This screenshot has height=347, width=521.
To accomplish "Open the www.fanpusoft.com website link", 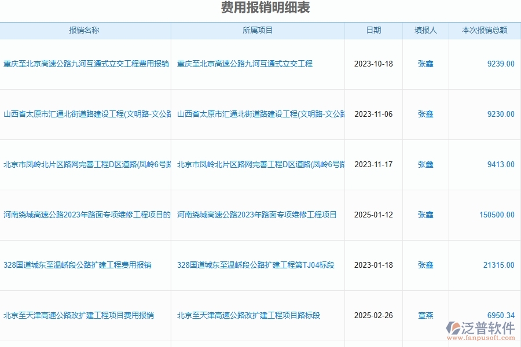I will tap(483, 338).
